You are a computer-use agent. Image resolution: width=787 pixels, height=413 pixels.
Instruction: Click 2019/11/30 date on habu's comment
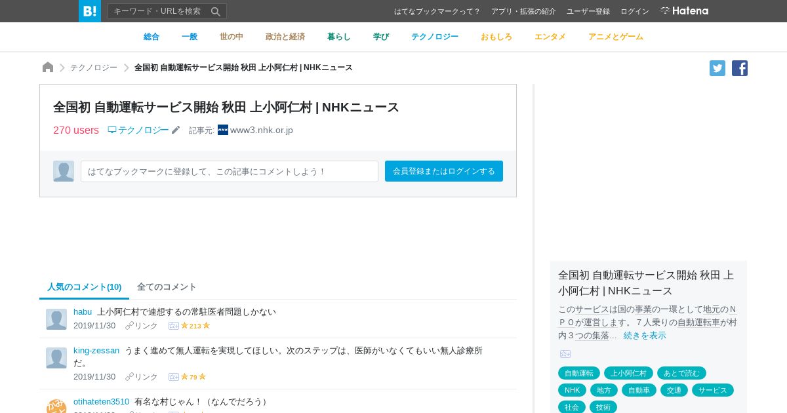[x=94, y=326]
